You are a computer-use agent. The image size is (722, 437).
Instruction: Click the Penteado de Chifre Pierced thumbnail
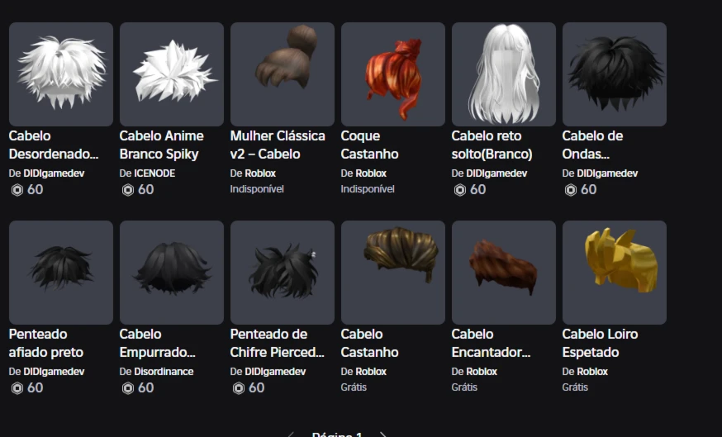283,272
